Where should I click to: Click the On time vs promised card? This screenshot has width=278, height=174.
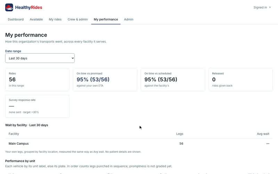tap(105, 80)
